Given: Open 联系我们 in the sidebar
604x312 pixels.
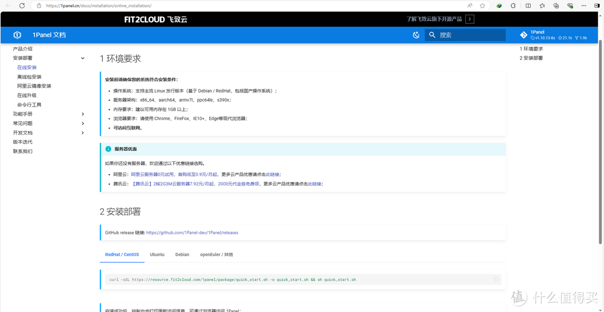Looking at the screenshot, I should (x=23, y=151).
